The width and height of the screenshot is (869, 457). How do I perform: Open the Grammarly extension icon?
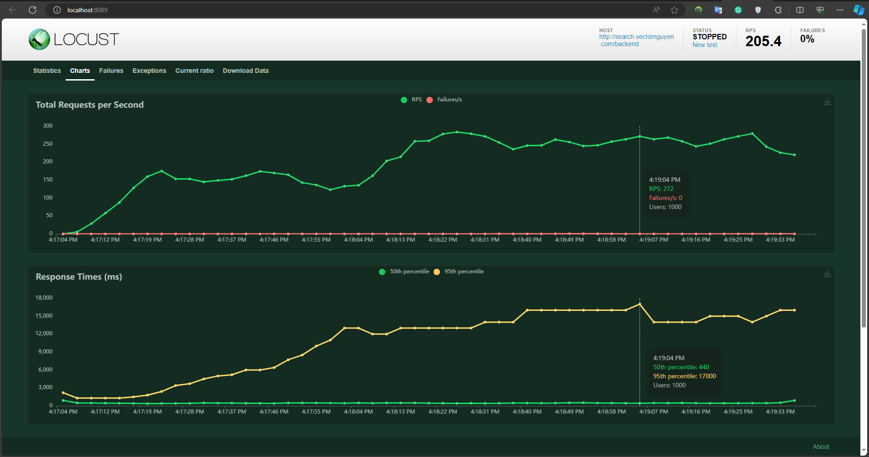pos(738,10)
